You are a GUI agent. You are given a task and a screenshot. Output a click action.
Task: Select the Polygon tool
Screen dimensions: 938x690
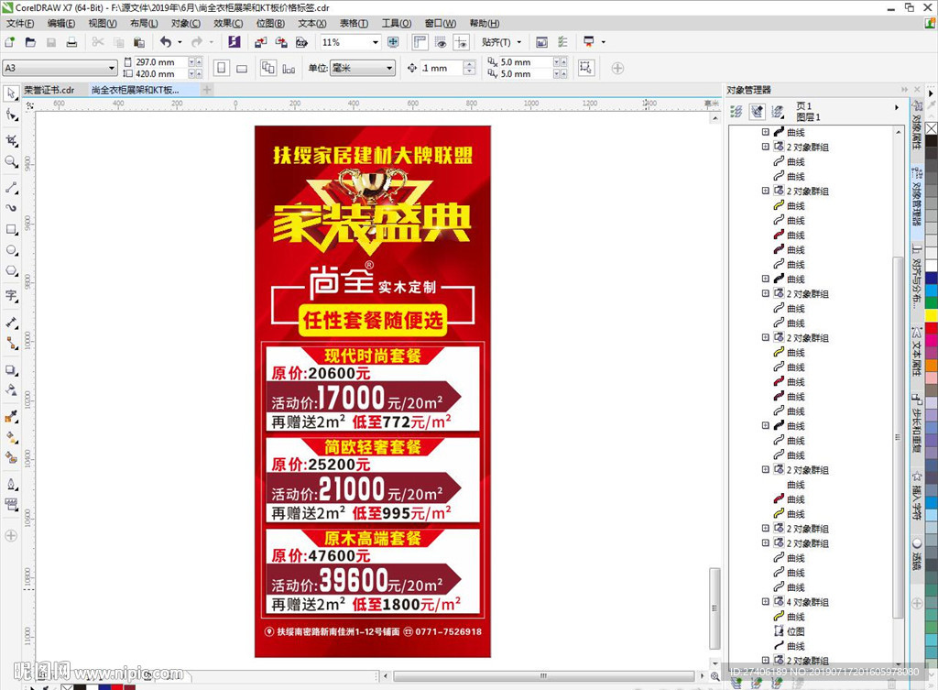pyautogui.click(x=11, y=271)
